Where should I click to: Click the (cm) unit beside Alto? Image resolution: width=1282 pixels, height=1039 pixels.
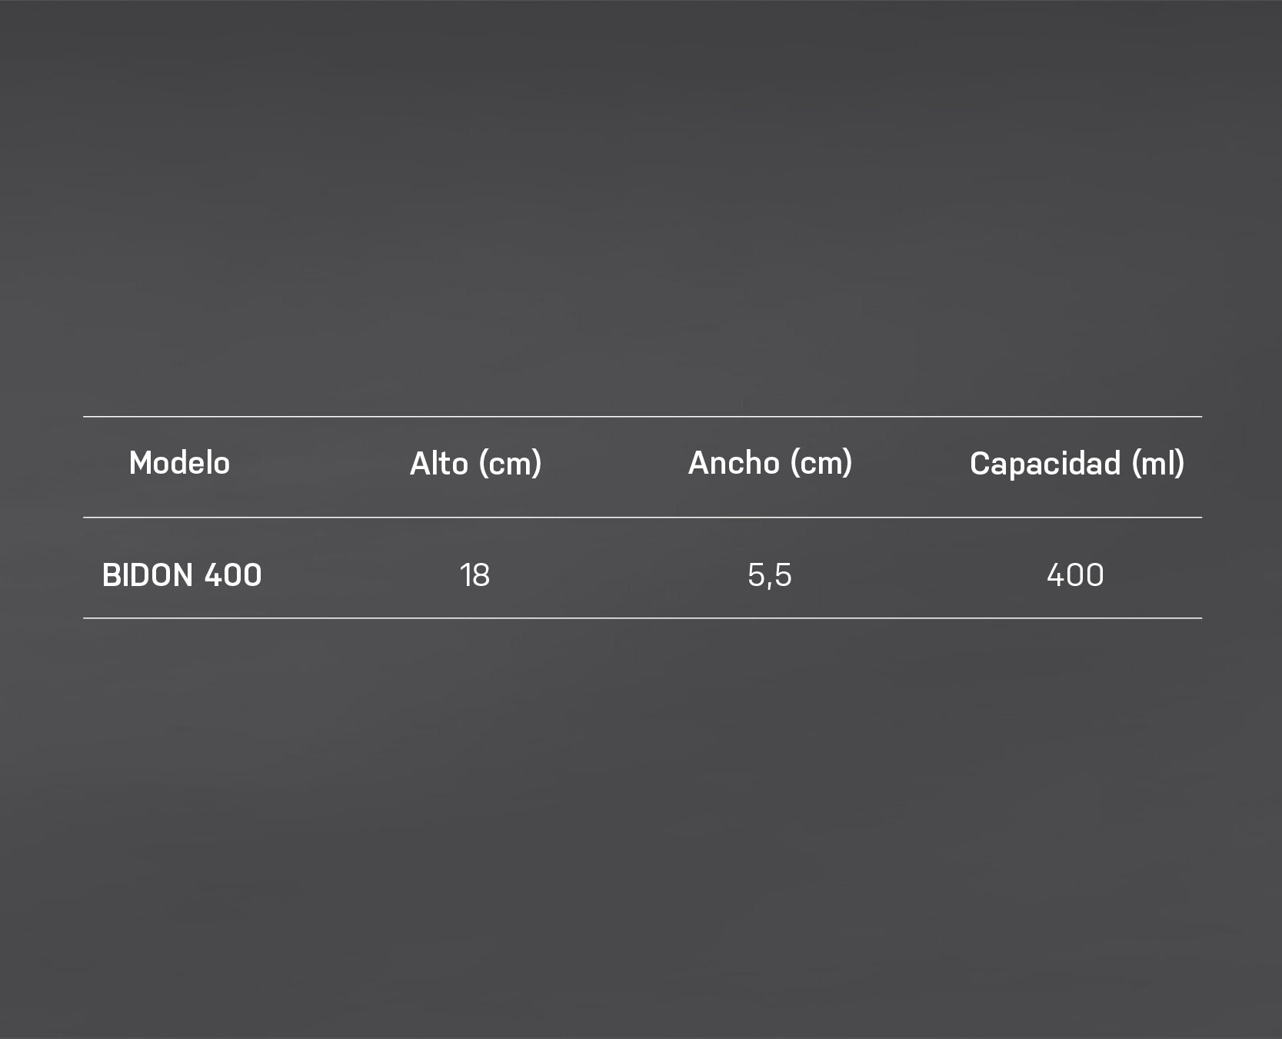tap(510, 463)
